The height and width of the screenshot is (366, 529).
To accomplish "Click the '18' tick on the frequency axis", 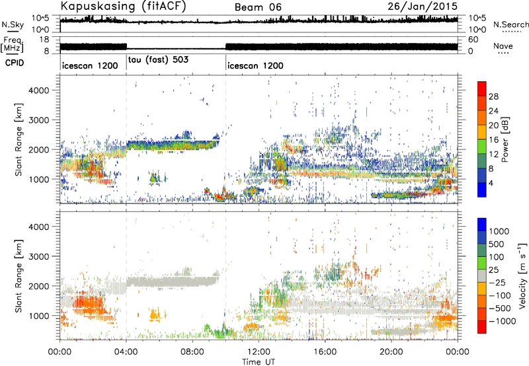I will (x=44, y=40).
